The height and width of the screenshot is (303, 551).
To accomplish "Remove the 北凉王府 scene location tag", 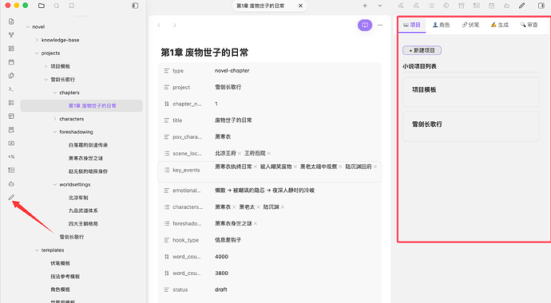I will click(x=240, y=153).
